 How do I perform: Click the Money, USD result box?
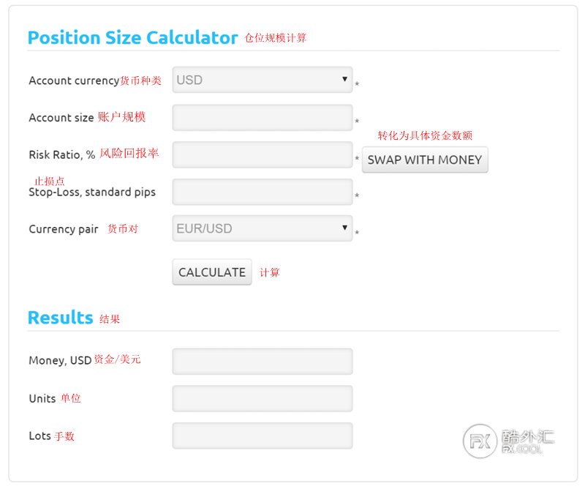point(262,361)
